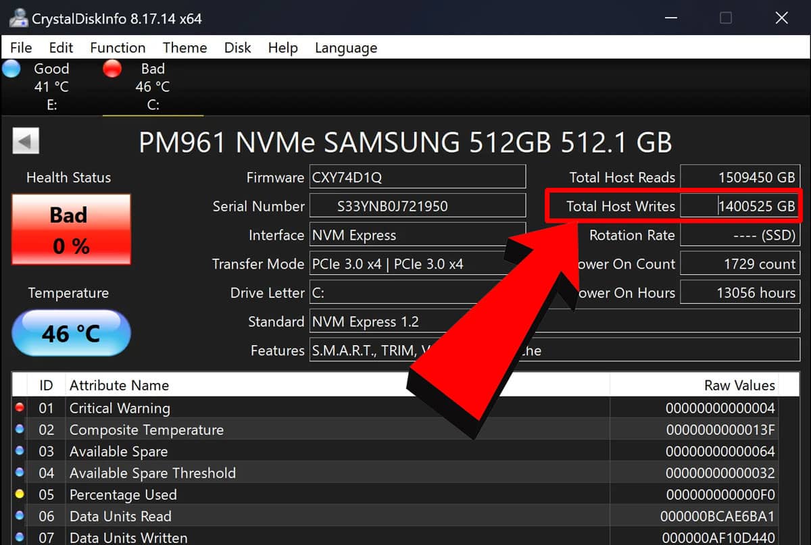The image size is (811, 545).
Task: Open the Help menu
Action: 282,47
